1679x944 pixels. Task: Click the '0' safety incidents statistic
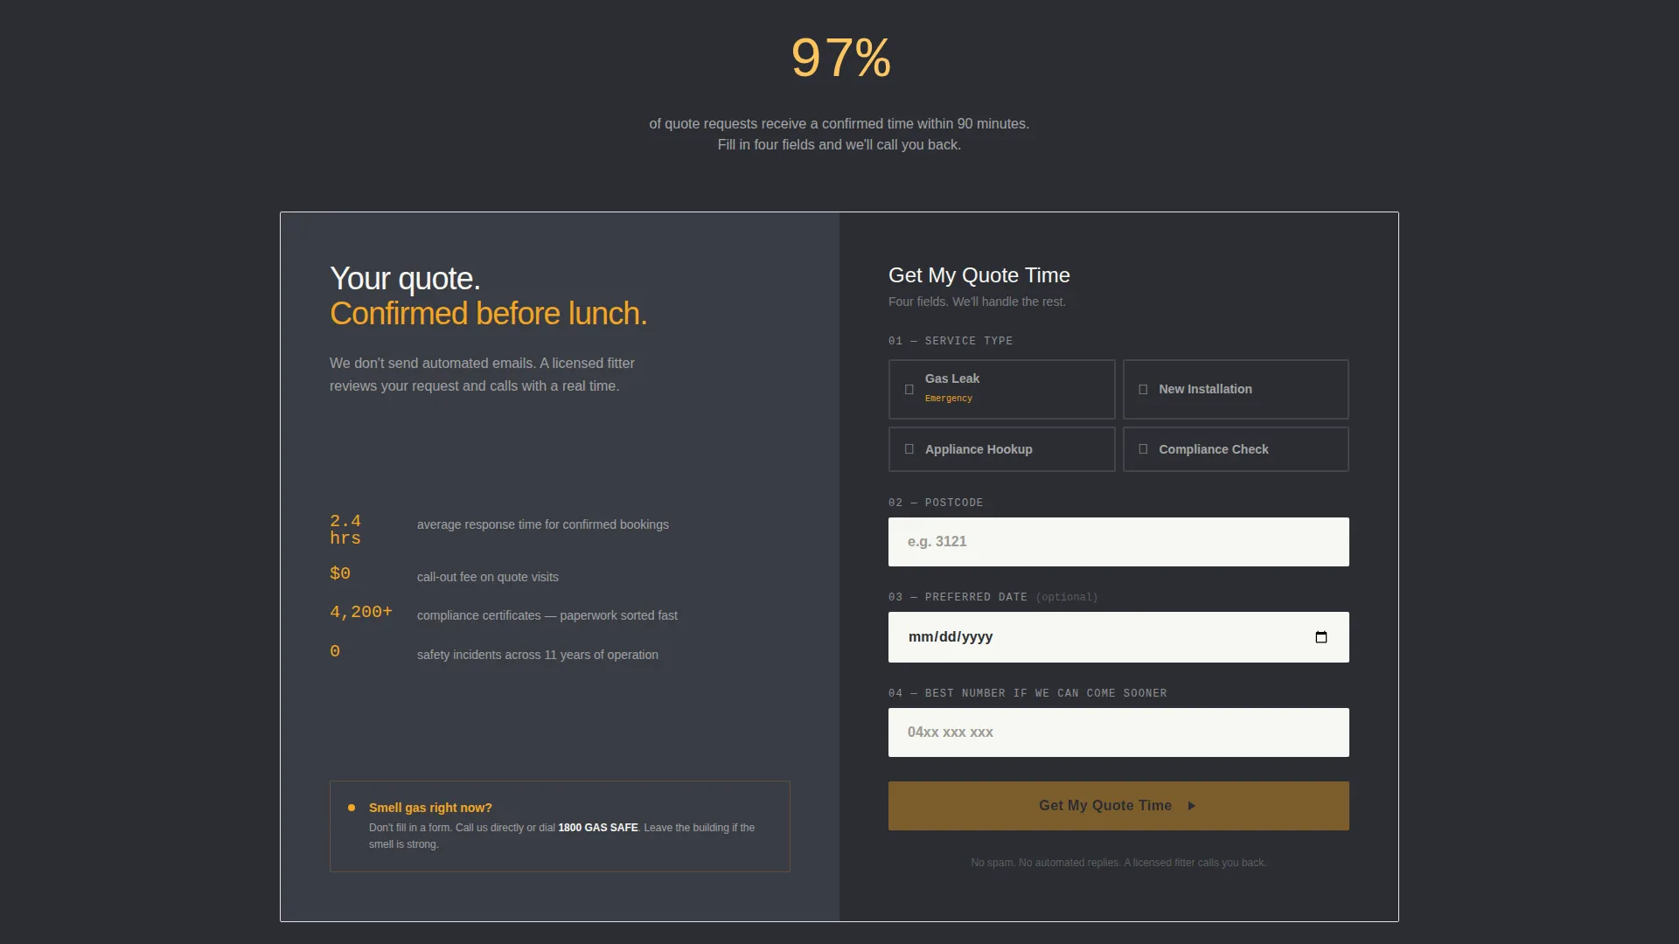335,651
